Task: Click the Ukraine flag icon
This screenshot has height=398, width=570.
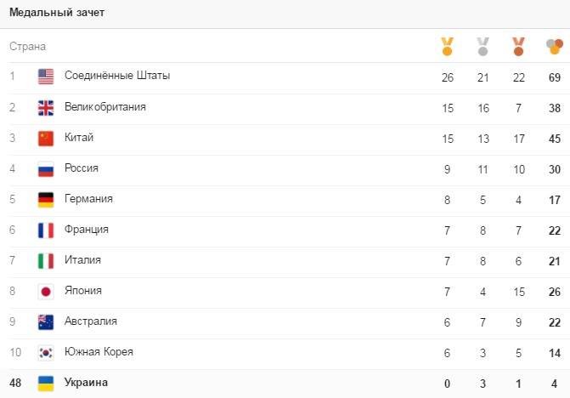Action: coord(46,383)
